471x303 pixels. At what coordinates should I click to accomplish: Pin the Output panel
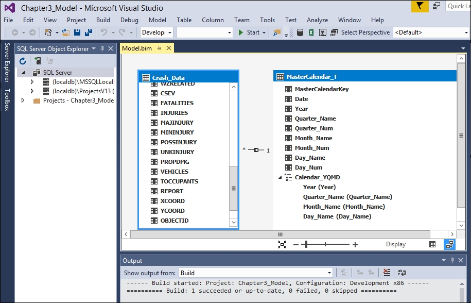452,260
